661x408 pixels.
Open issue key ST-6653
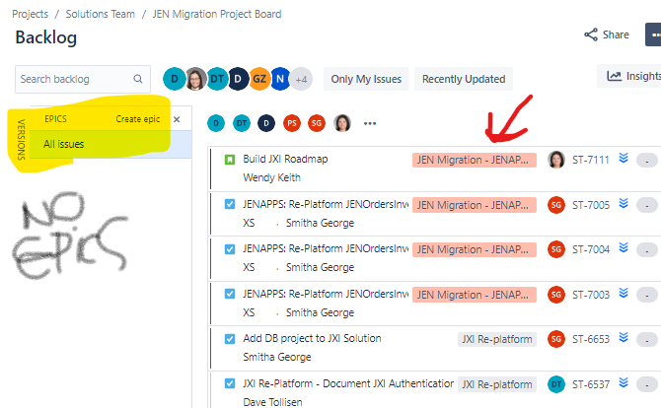click(591, 339)
